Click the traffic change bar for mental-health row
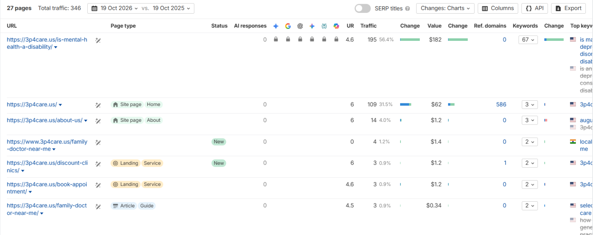 point(410,39)
